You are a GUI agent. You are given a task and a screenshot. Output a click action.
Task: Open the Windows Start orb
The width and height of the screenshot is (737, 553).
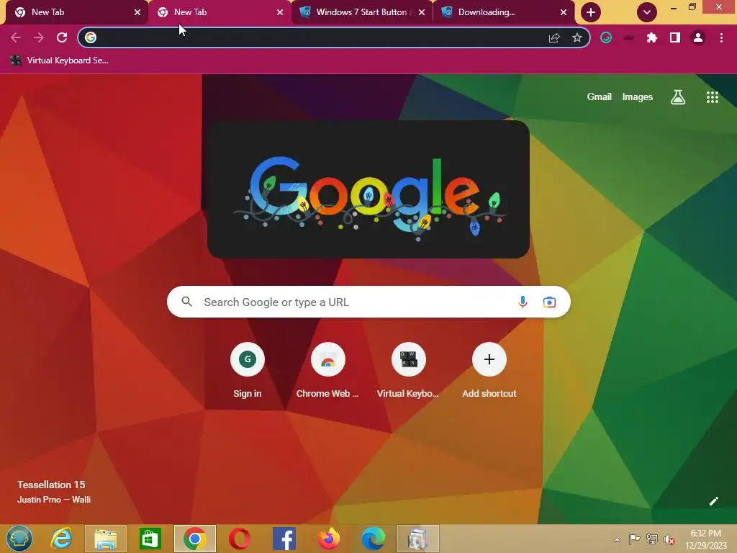pyautogui.click(x=19, y=539)
